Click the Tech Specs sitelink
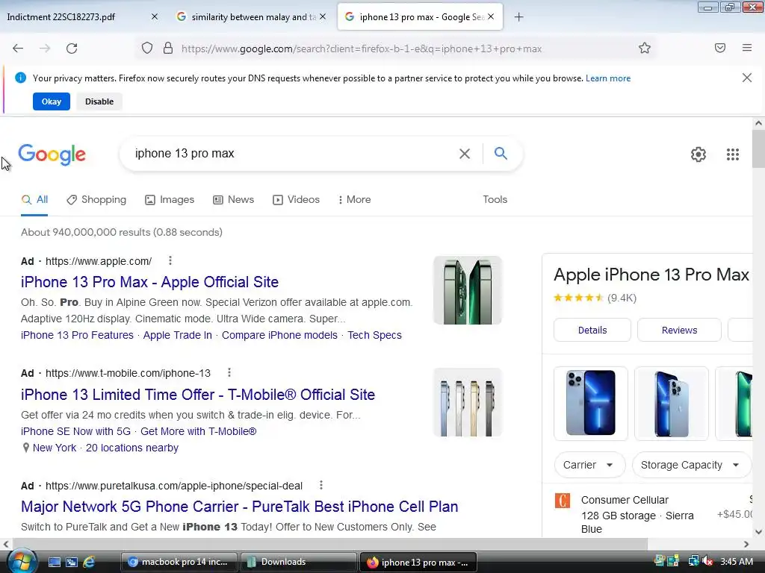Image resolution: width=765 pixels, height=573 pixels. [x=375, y=335]
